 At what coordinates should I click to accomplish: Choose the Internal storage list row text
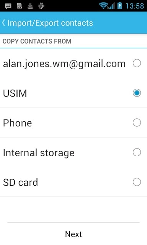pyautogui.click(x=39, y=153)
